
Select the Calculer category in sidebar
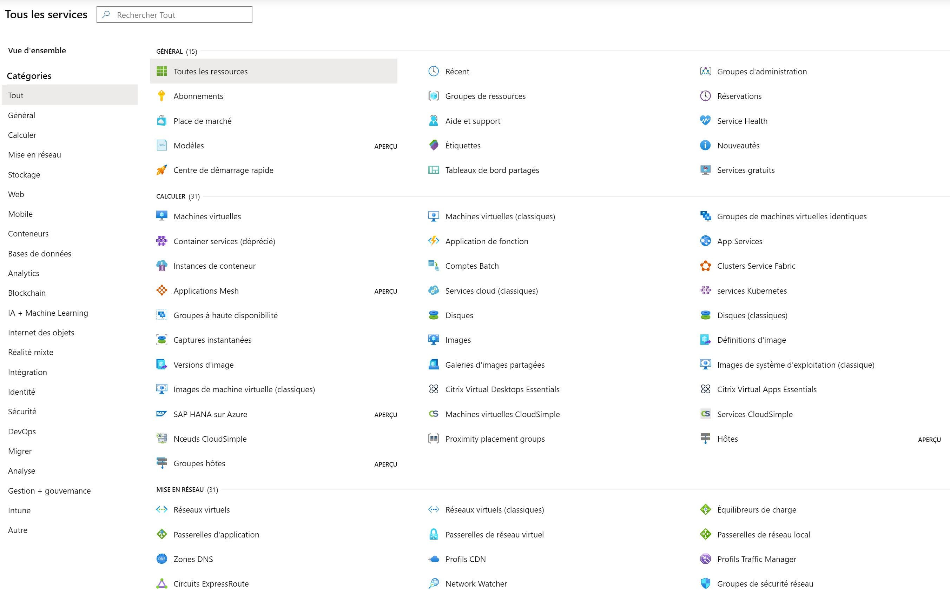[22, 135]
